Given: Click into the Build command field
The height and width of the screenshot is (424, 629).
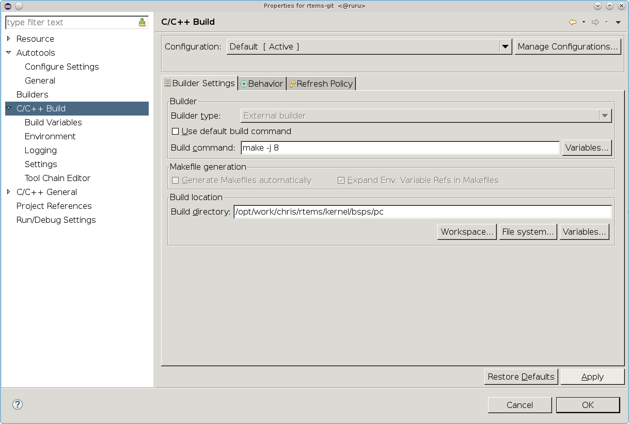Looking at the screenshot, I should tap(400, 148).
